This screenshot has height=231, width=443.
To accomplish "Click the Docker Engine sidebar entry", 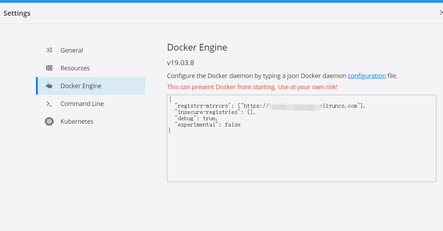I will click(x=81, y=85).
